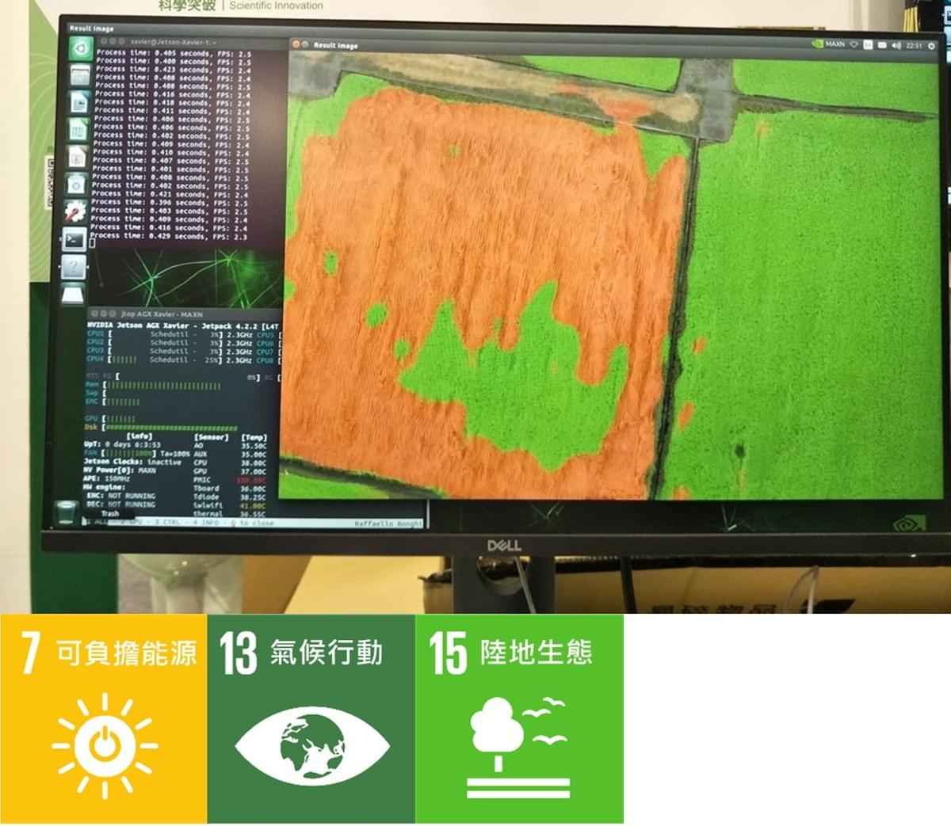Click the removable drive icon in dock
The image size is (951, 826).
73,294
